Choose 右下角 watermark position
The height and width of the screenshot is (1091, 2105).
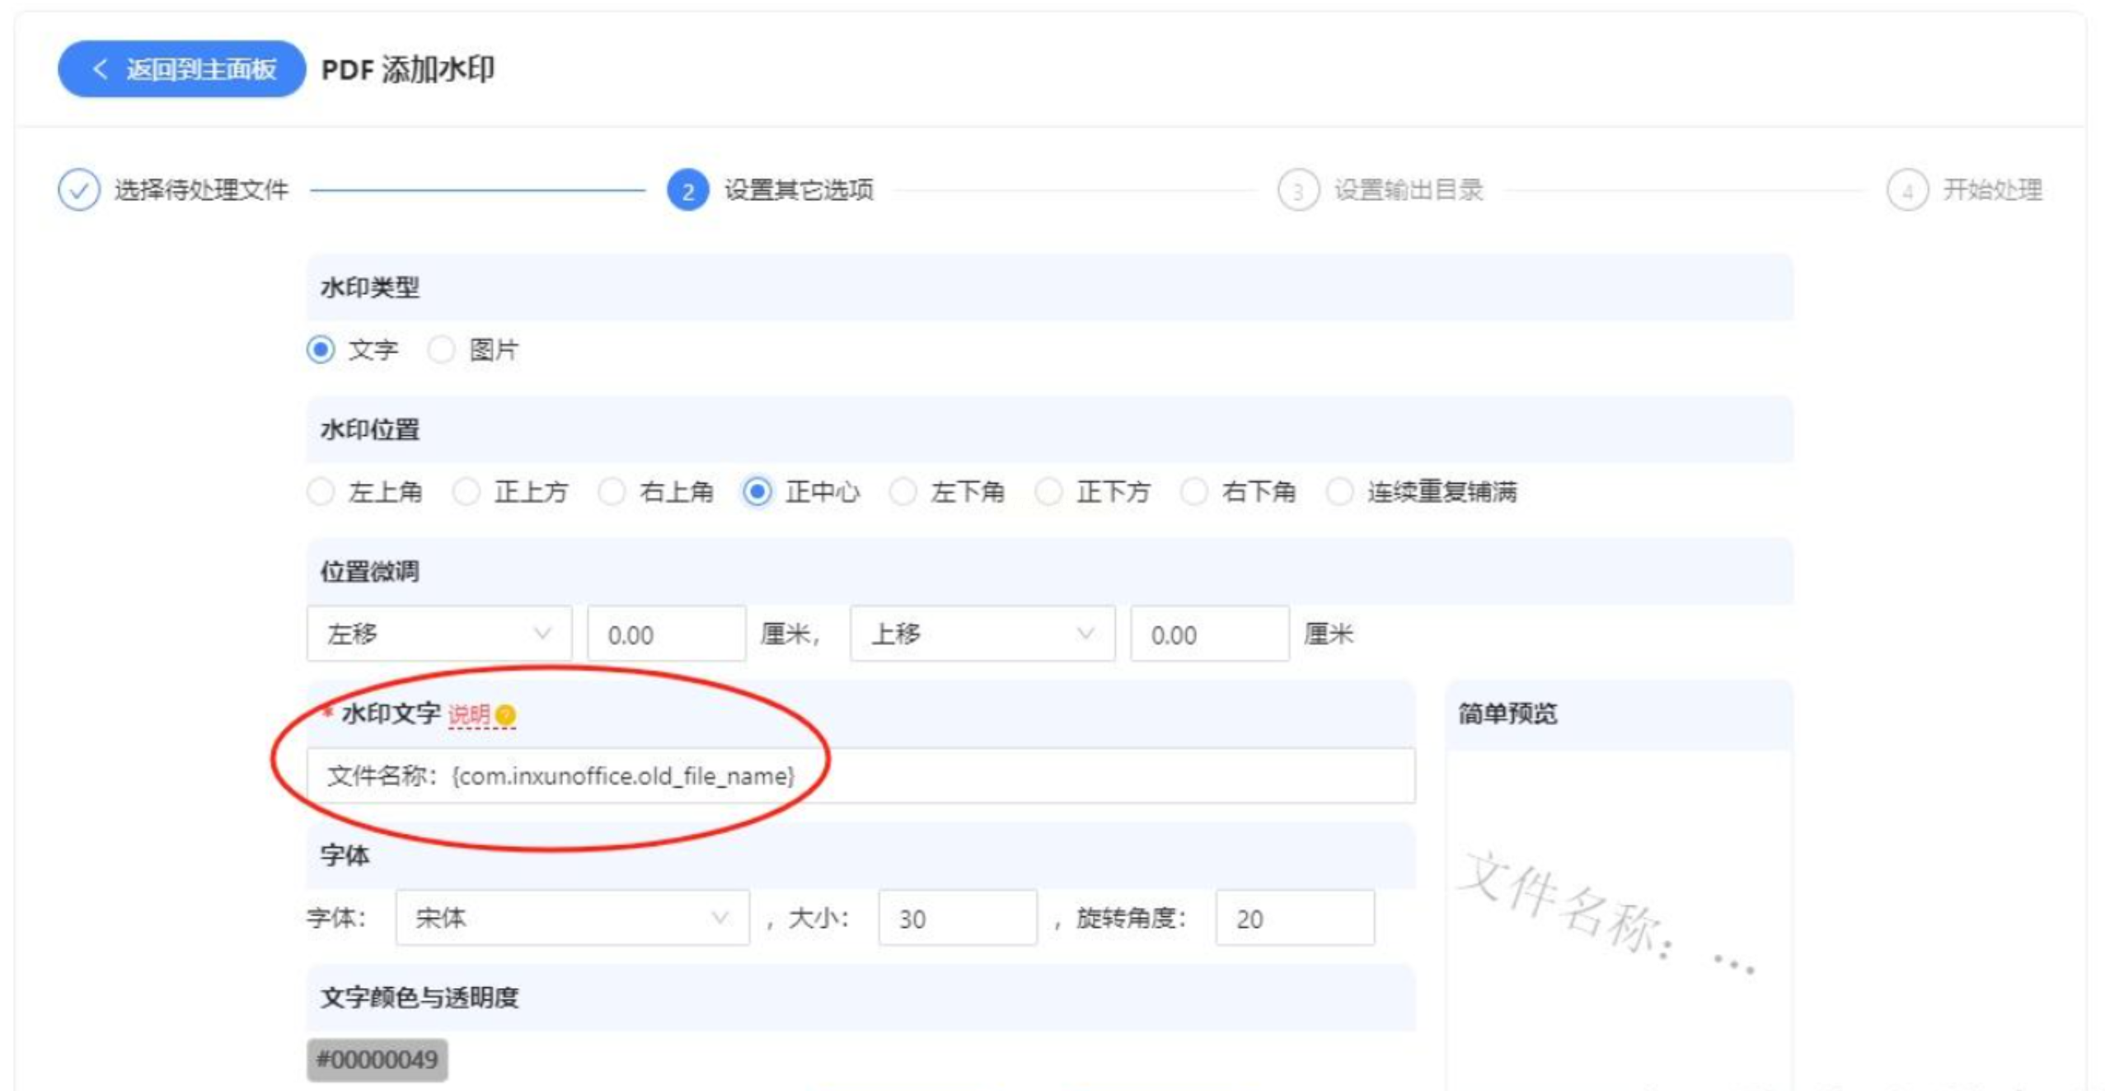[x=1193, y=492]
